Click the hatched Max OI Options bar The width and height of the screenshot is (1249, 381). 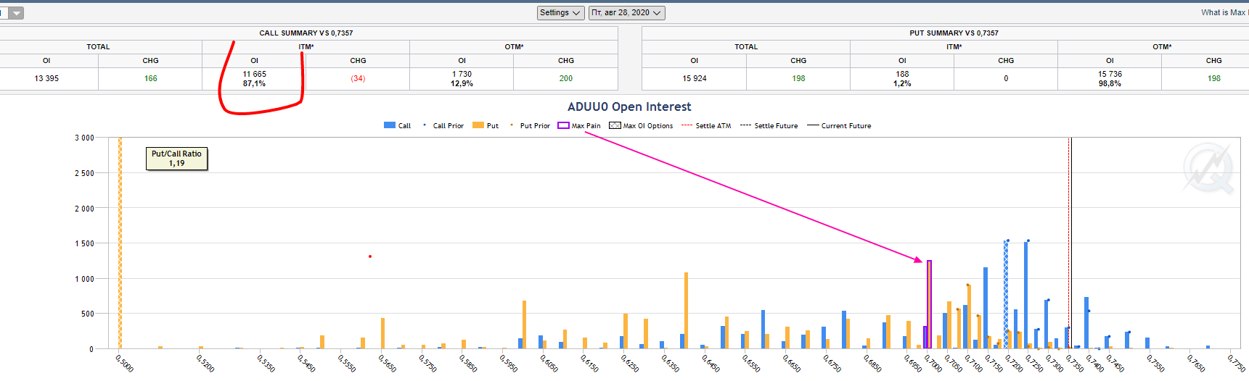[1006, 294]
